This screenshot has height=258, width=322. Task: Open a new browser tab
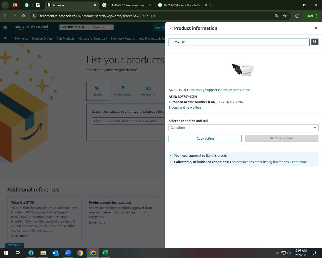(215, 5)
